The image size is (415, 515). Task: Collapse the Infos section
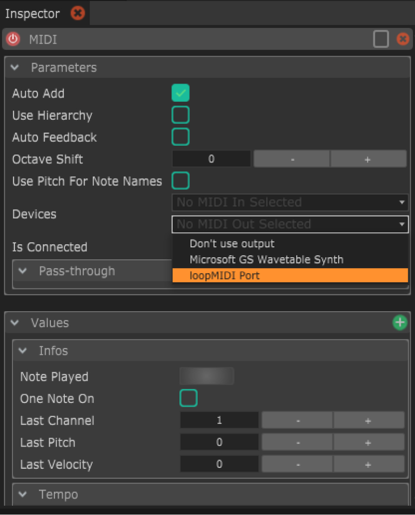click(x=23, y=351)
